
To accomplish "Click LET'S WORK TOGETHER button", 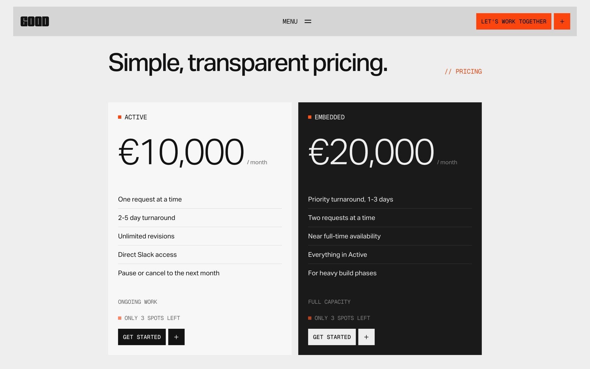I will 513,21.
